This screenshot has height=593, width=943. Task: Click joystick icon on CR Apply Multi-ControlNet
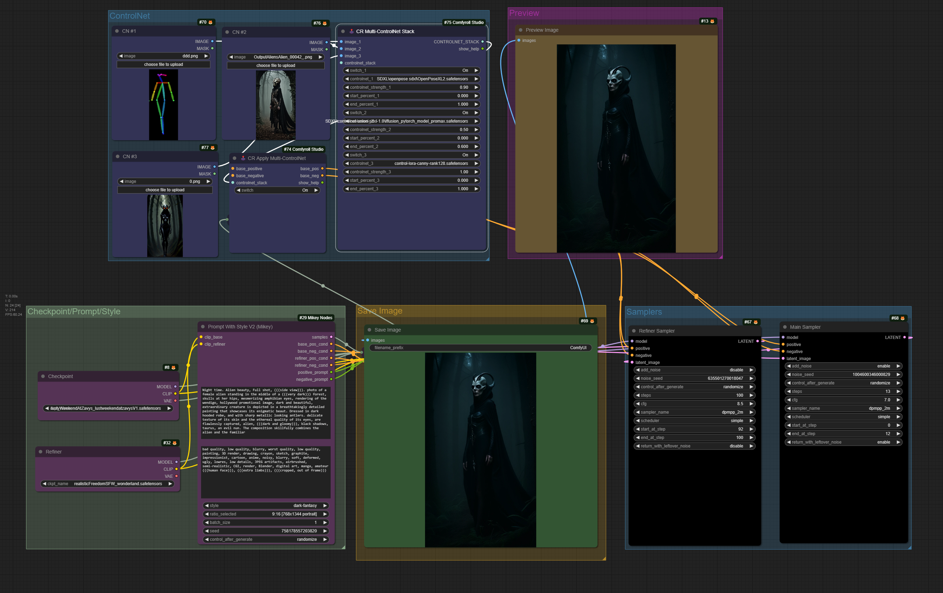(x=243, y=158)
